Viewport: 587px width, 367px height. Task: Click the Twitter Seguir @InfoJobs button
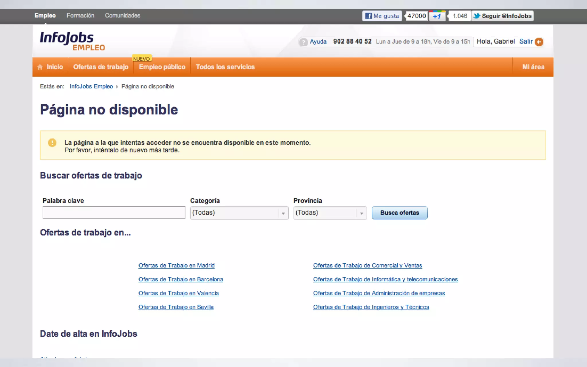tap(503, 16)
